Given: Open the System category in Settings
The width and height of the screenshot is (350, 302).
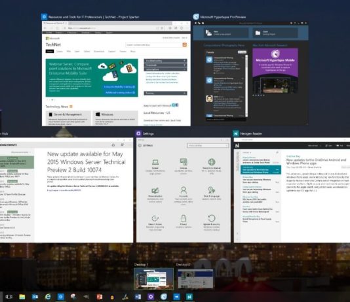Looking at the screenshot, I should [155, 167].
